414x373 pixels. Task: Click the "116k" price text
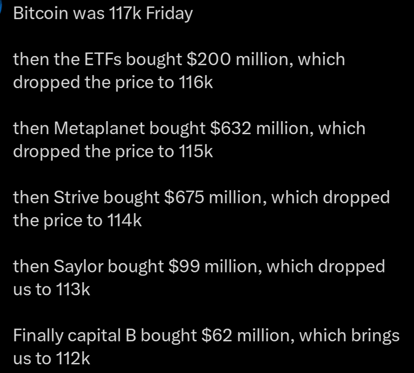coord(196,82)
